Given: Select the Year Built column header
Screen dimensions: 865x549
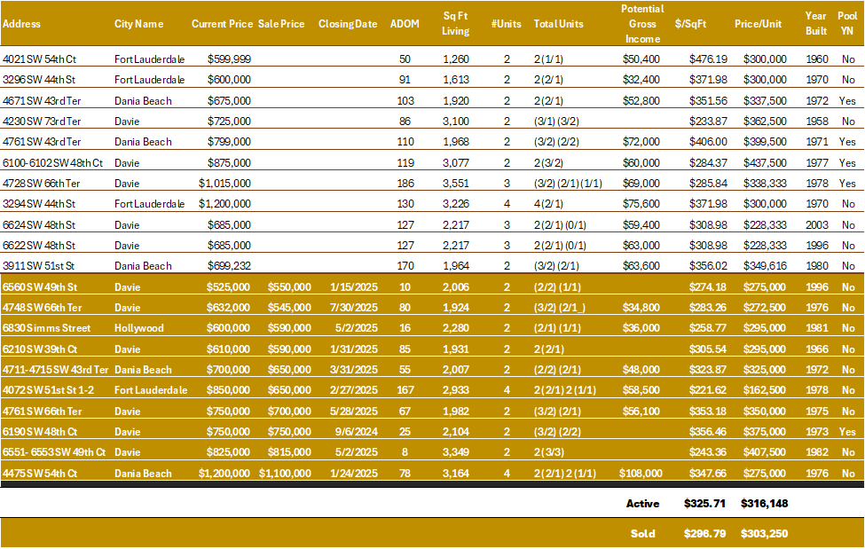Looking at the screenshot, I should 816,23.
